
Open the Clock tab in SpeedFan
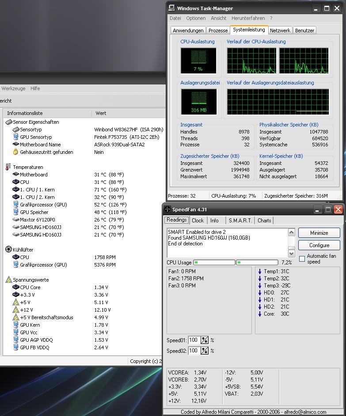[x=198, y=221]
